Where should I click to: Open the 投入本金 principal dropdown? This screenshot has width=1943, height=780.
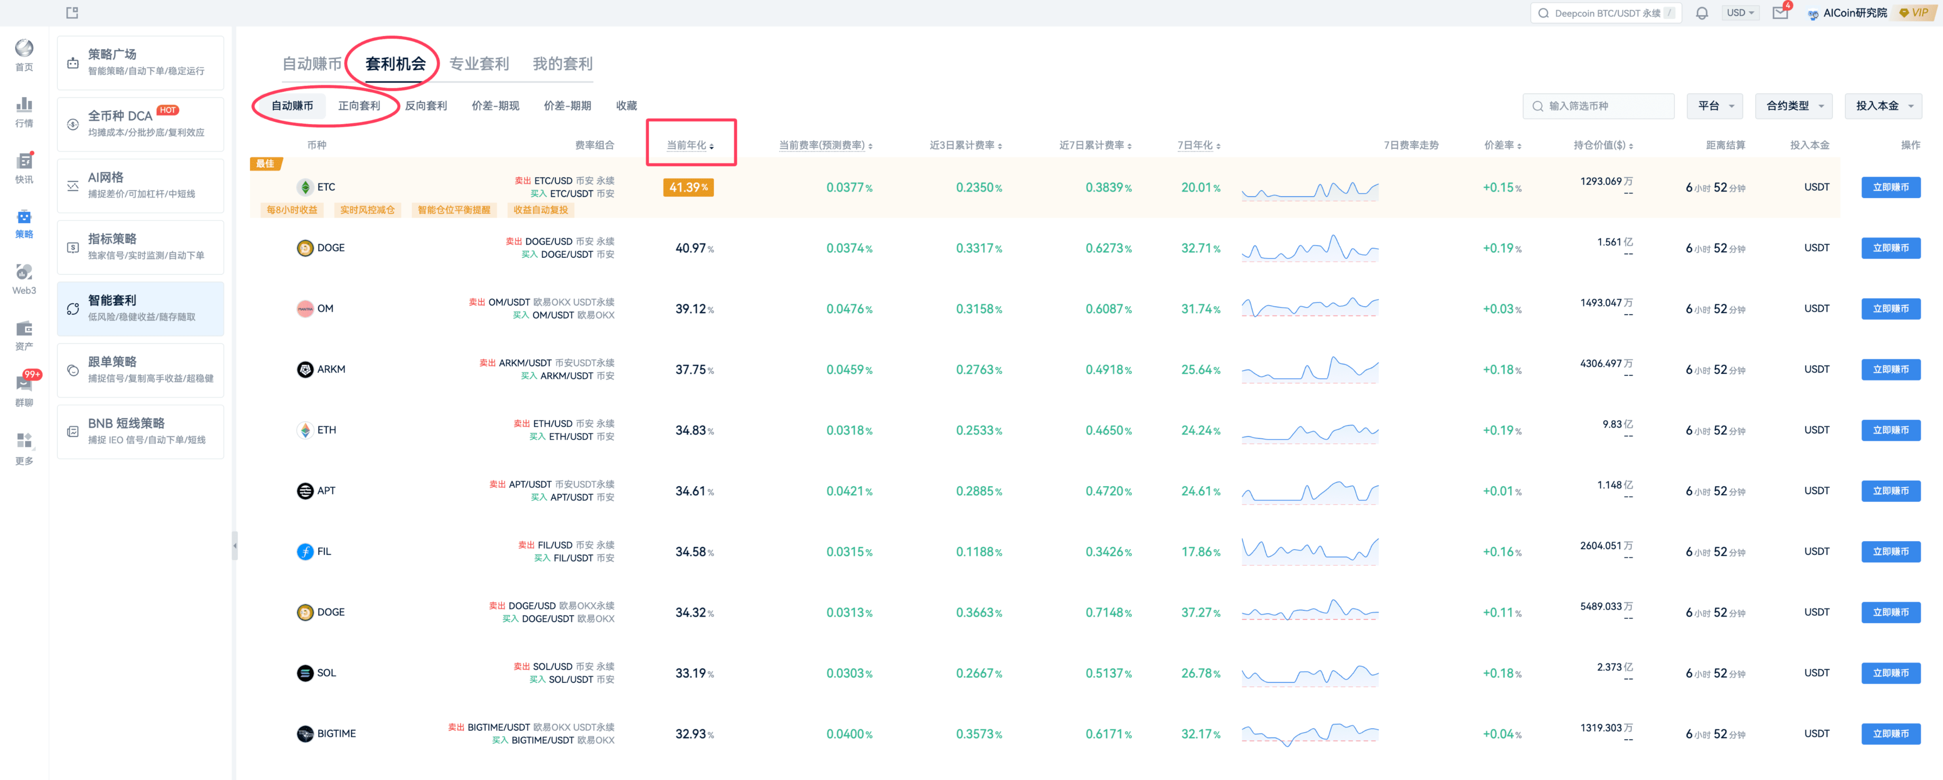(x=1884, y=106)
